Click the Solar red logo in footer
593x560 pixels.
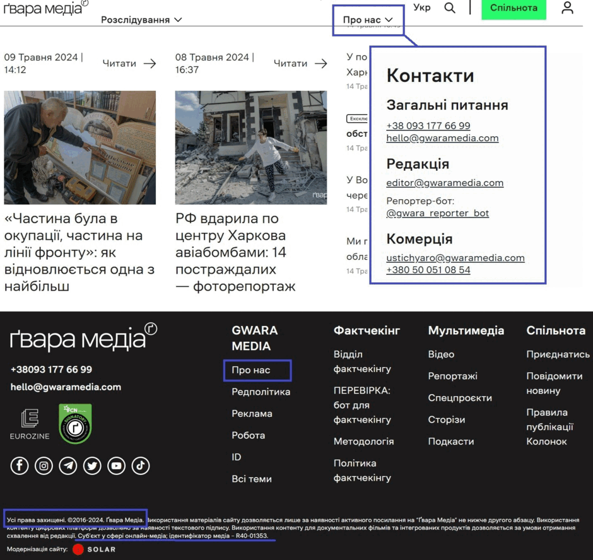tap(78, 549)
